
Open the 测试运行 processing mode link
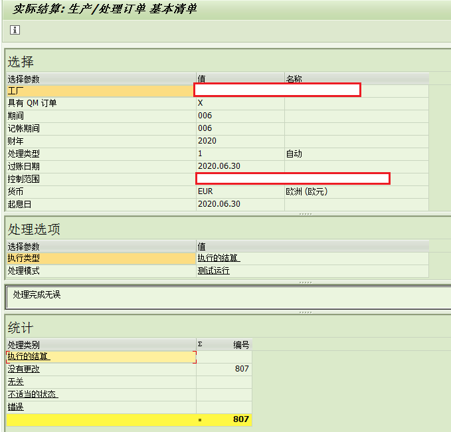213,270
